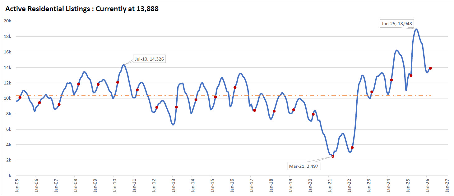Click the "Jun-25, 18,948" data callout

397,23
